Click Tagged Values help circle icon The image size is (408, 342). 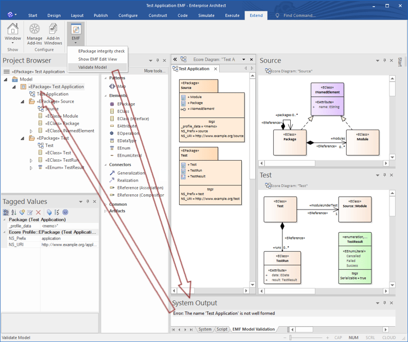pyautogui.click(x=65, y=212)
